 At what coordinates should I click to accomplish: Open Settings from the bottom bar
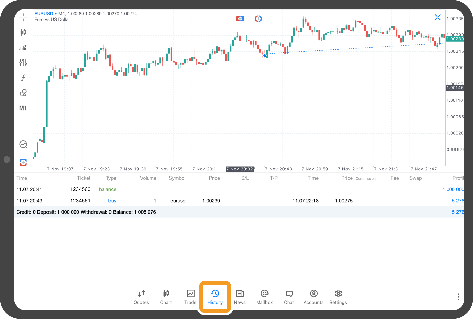click(338, 297)
